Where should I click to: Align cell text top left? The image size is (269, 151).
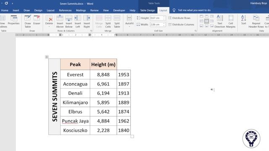pos(202,16)
